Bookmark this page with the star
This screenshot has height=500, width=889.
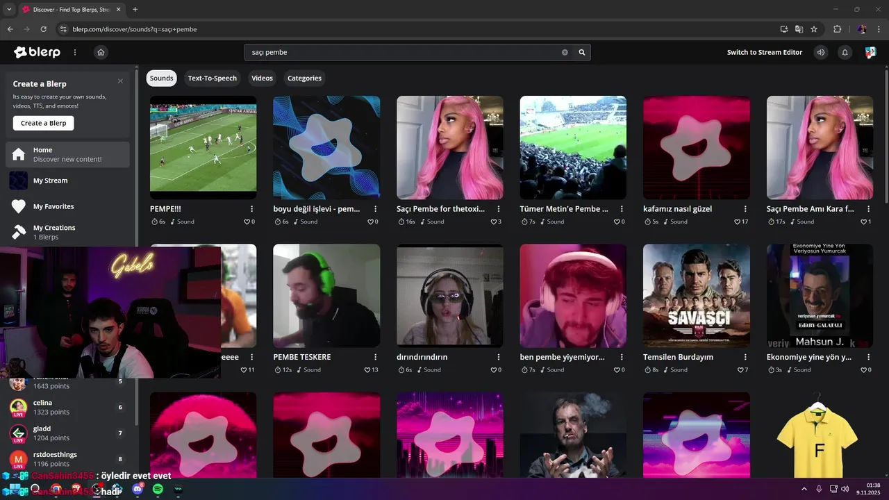pyautogui.click(x=814, y=29)
